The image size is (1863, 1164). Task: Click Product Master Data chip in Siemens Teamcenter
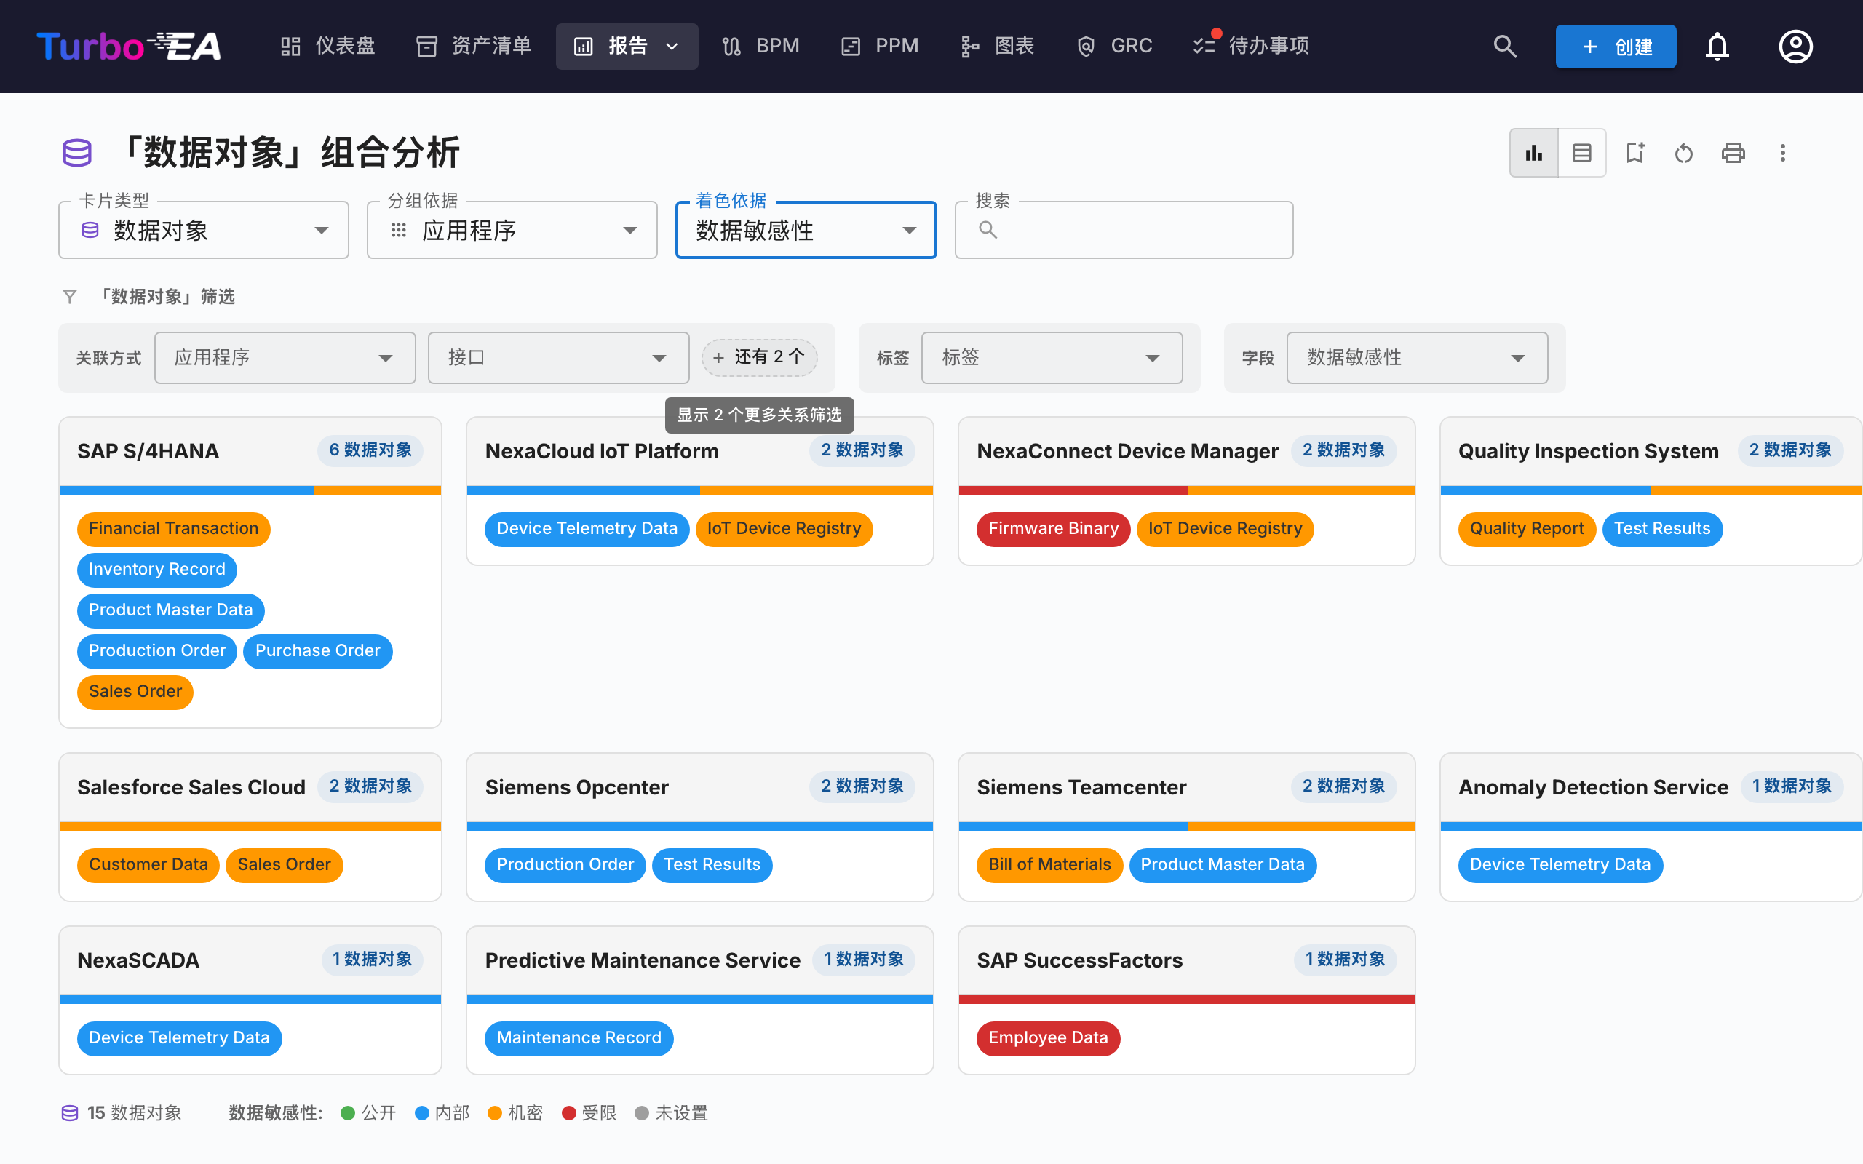[1223, 864]
